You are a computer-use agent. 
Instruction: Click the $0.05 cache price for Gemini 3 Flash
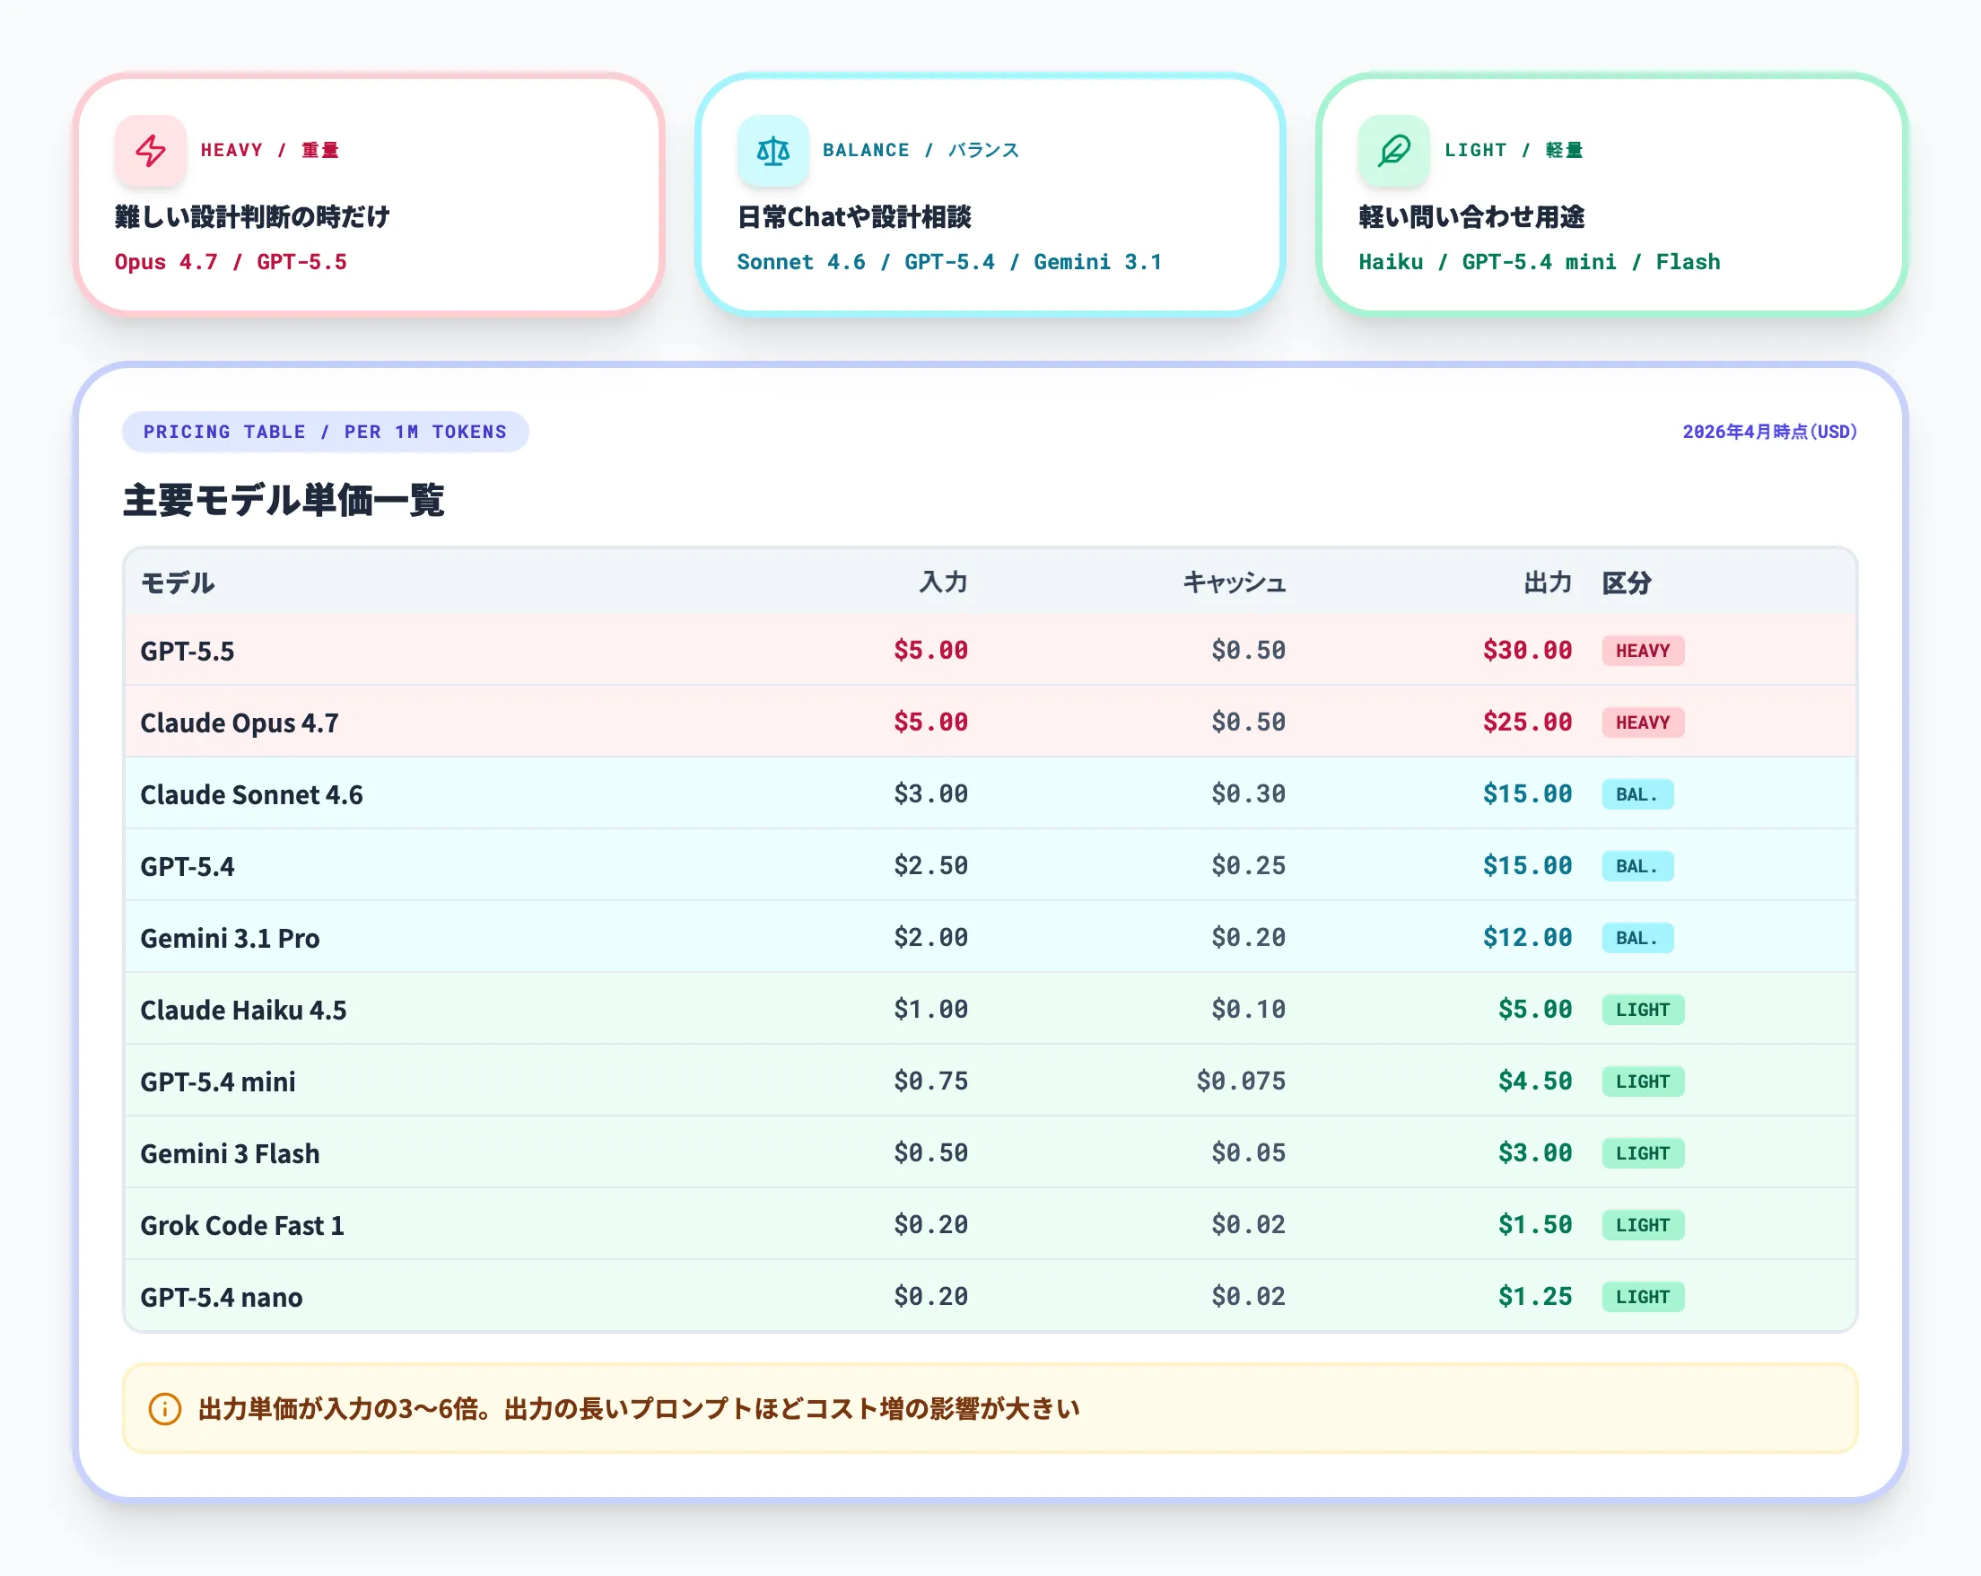click(x=1249, y=1152)
